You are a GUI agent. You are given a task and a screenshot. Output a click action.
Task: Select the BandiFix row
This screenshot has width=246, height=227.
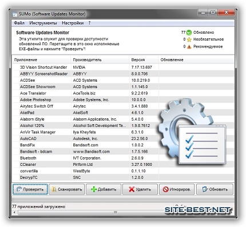[124, 145]
